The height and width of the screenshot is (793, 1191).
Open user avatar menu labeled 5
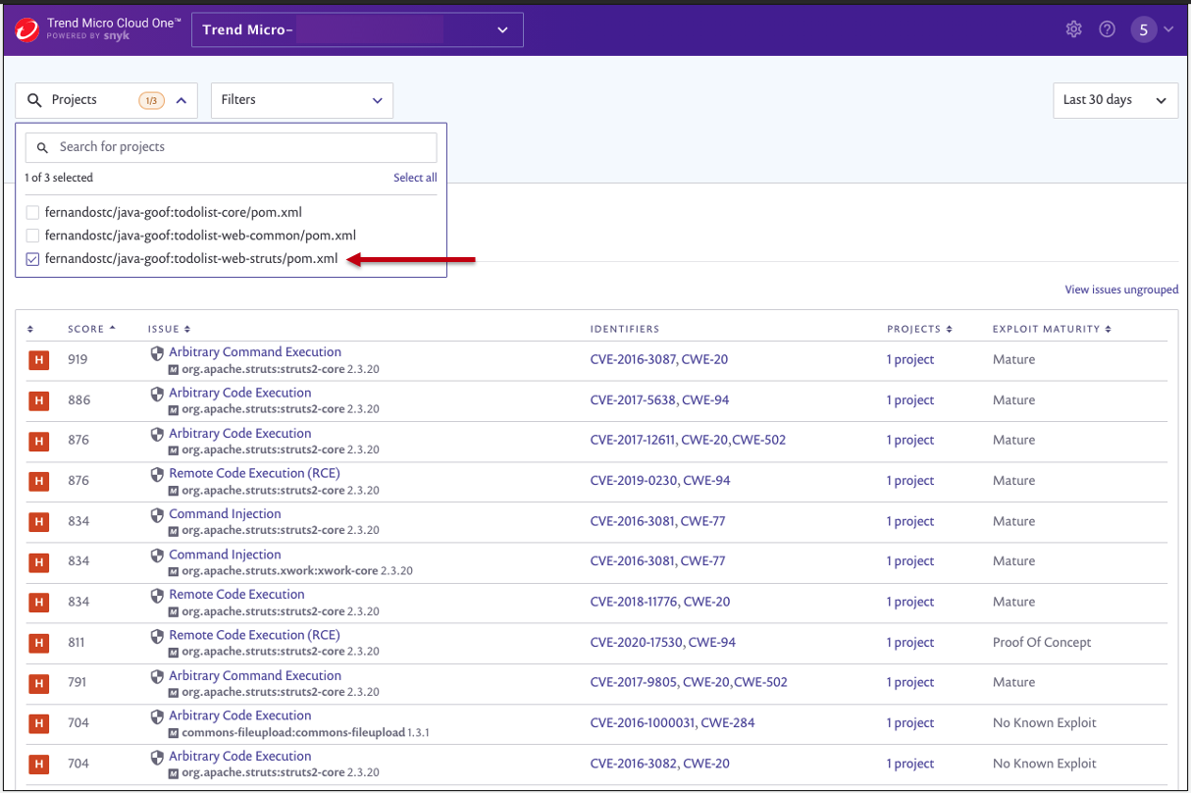pyautogui.click(x=1143, y=29)
